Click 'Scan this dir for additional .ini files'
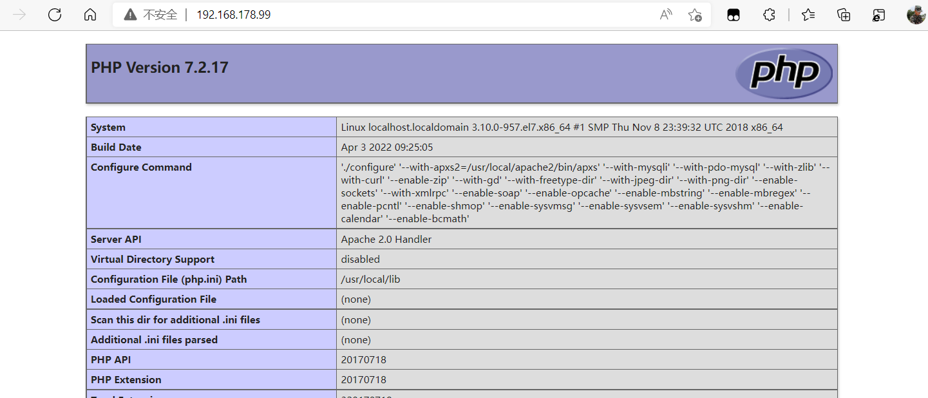The image size is (928, 398). click(x=175, y=320)
